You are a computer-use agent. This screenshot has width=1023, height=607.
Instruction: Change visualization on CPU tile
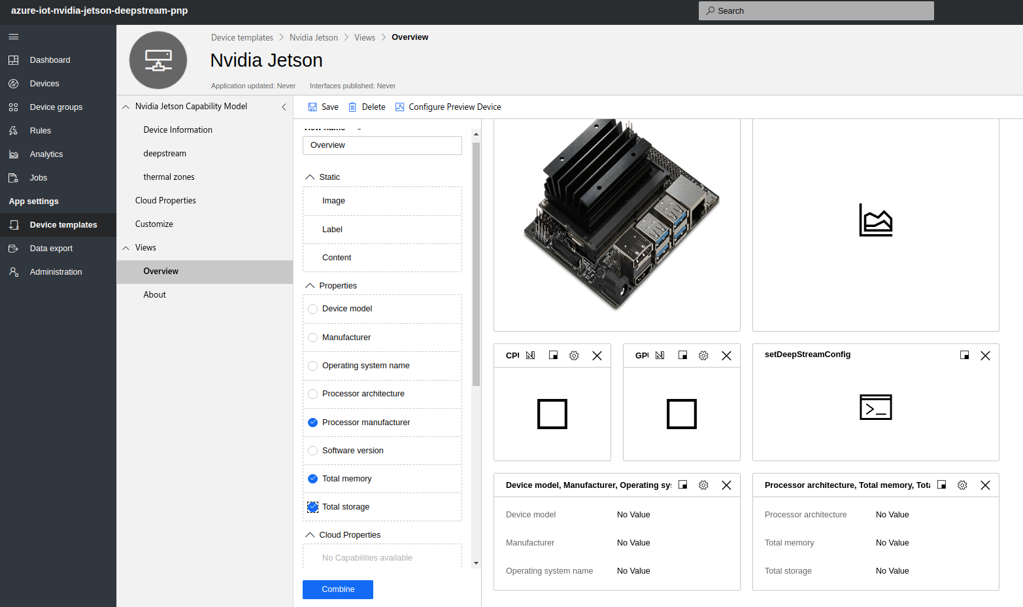(530, 355)
